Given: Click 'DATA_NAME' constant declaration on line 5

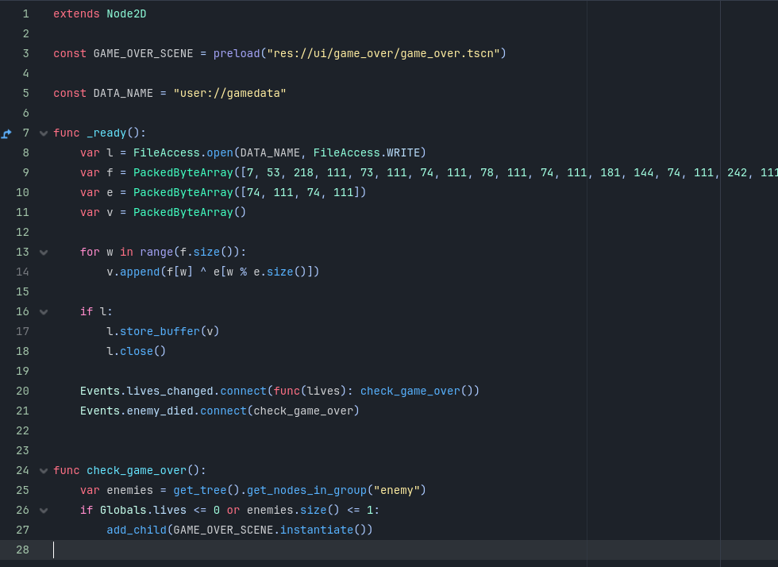Looking at the screenshot, I should [x=124, y=94].
